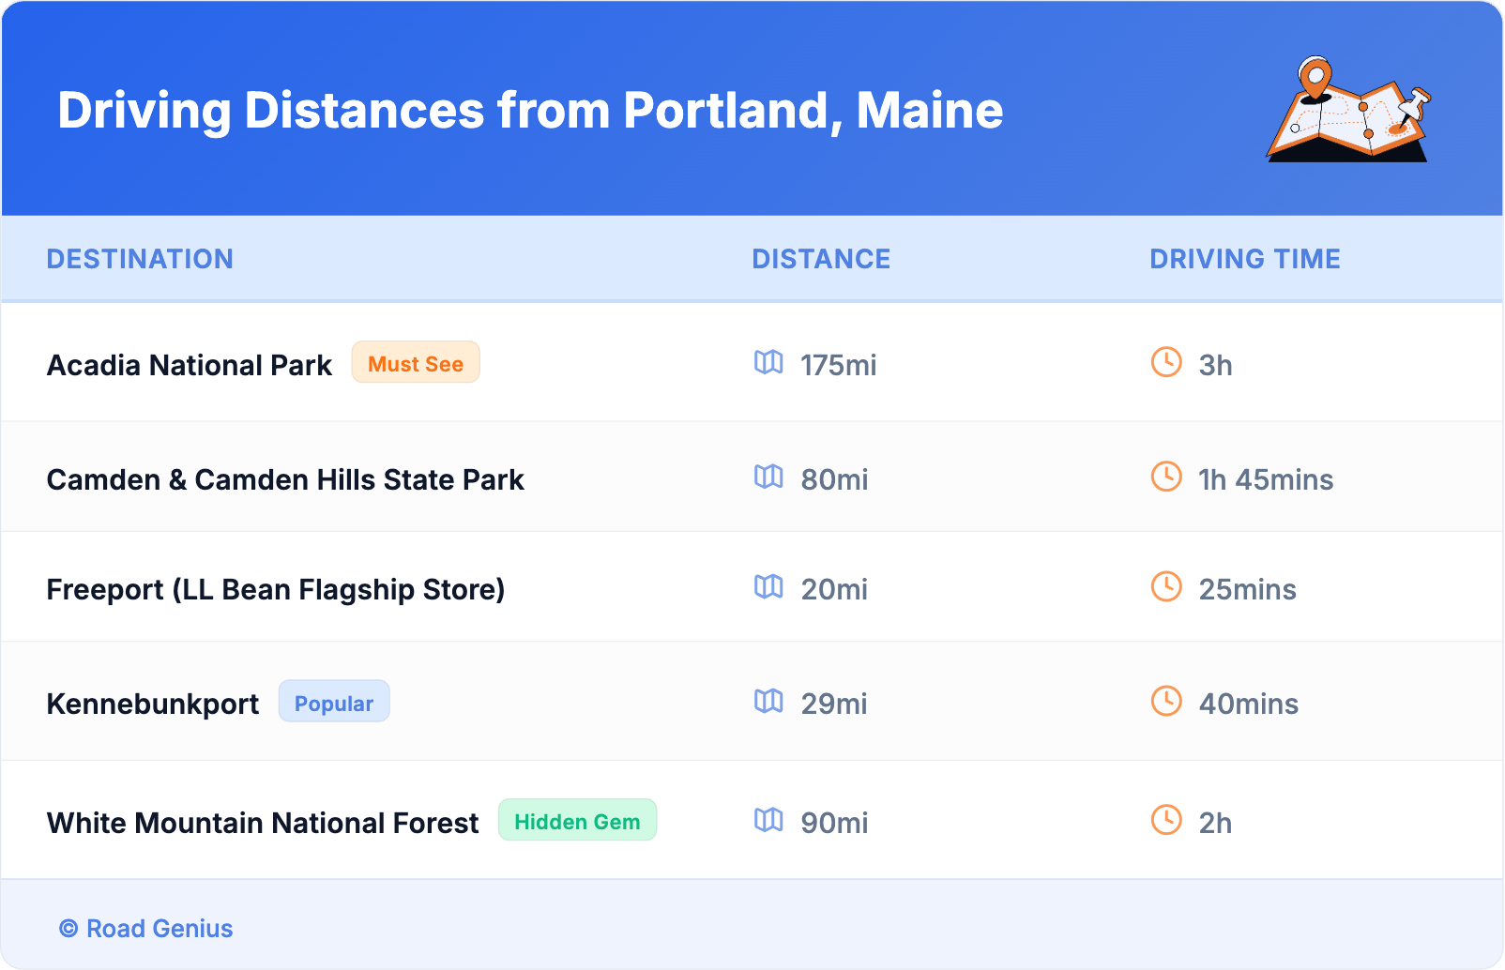The width and height of the screenshot is (1505, 970).
Task: Click the map icon beside 80mi
Action: pyautogui.click(x=768, y=477)
